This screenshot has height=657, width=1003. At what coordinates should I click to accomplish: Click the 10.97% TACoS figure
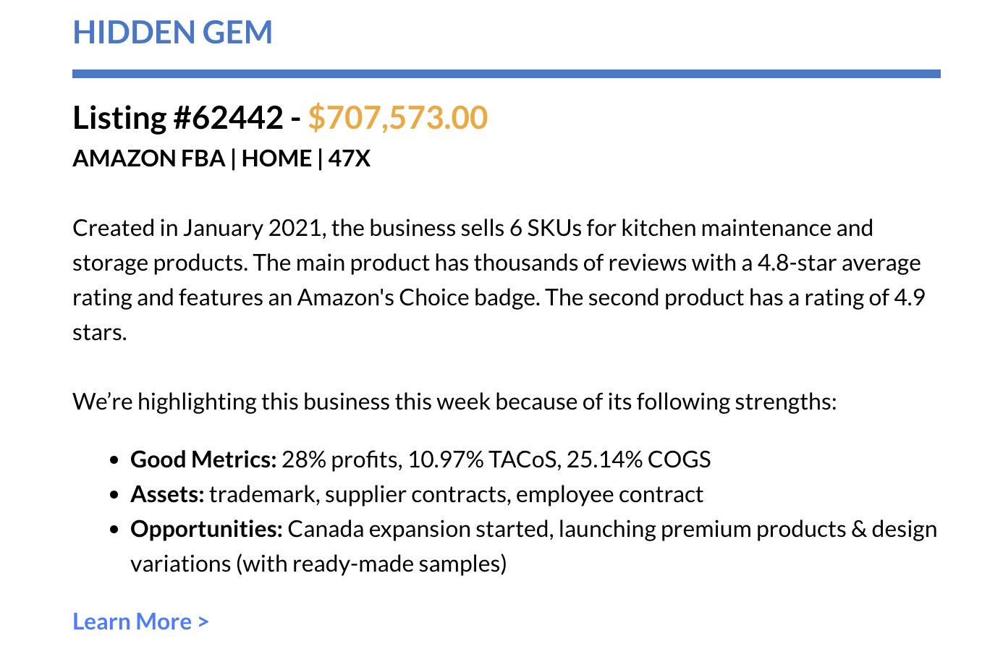pyautogui.click(x=483, y=459)
